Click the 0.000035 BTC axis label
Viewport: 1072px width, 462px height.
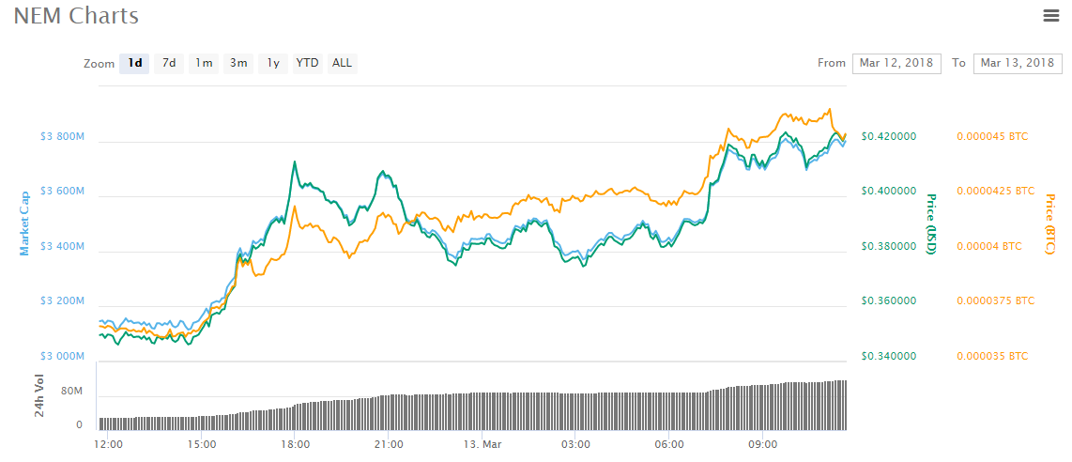coord(992,356)
